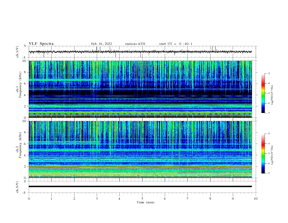Click time axis tick label "9"
The image size is (288, 223).
point(233,199)
